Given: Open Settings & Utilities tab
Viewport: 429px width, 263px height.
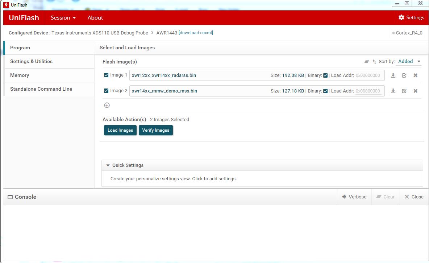Looking at the screenshot, I should 49,61.
